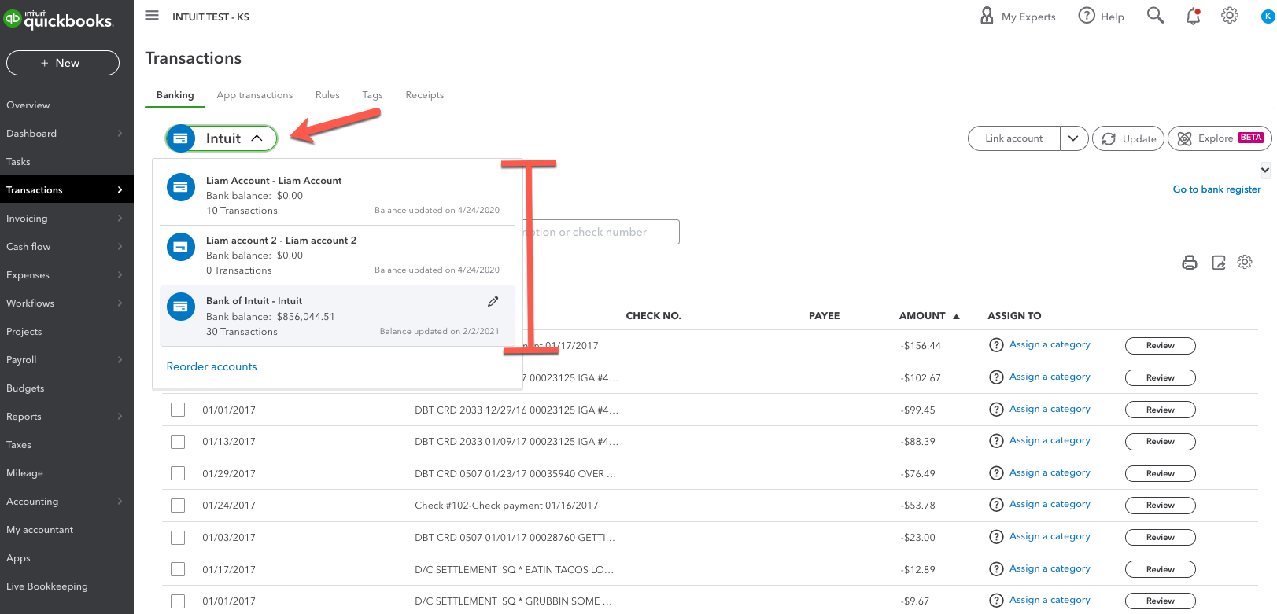Open the hamburger navigation menu
Screen dimensions: 1277x614
[x=152, y=16]
